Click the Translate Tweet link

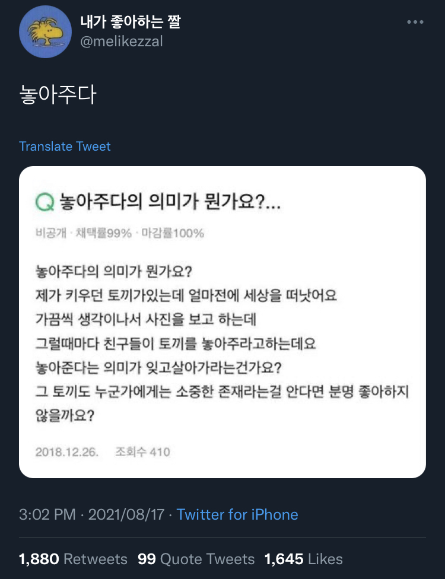point(65,146)
